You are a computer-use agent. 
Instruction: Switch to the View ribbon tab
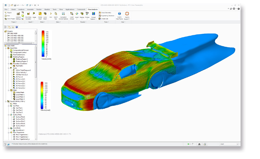pyautogui.click(x=61, y=10)
